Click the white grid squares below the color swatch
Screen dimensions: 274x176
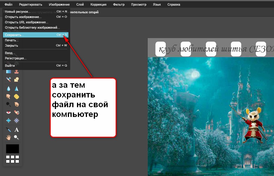coord(12,159)
